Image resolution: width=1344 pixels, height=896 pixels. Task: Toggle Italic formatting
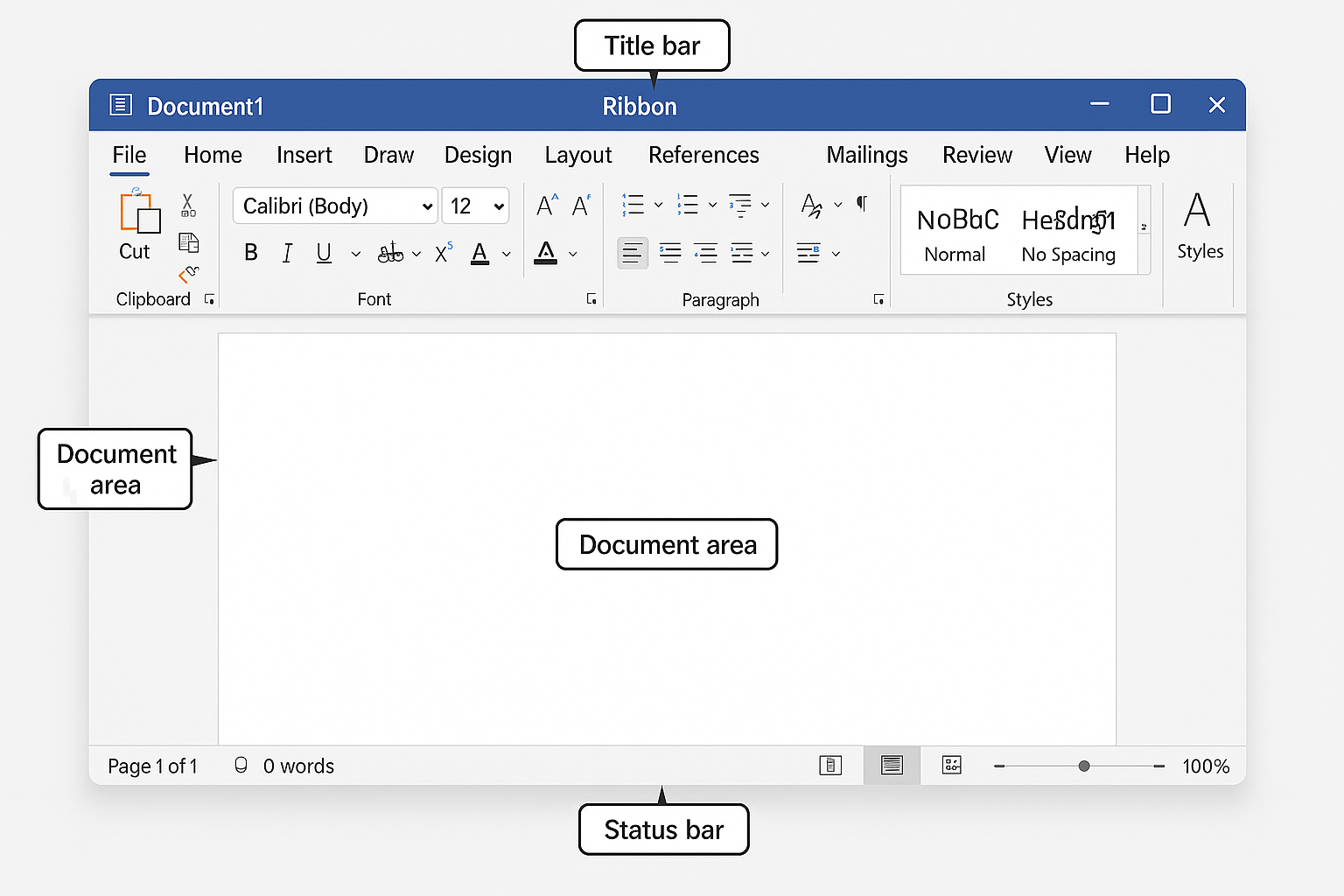[x=287, y=253]
